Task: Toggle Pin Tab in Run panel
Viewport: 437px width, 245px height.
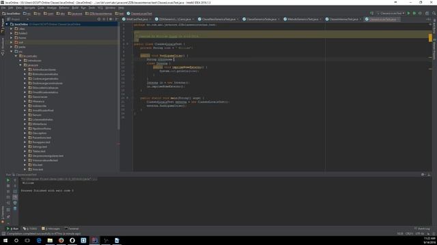Action: (8, 216)
